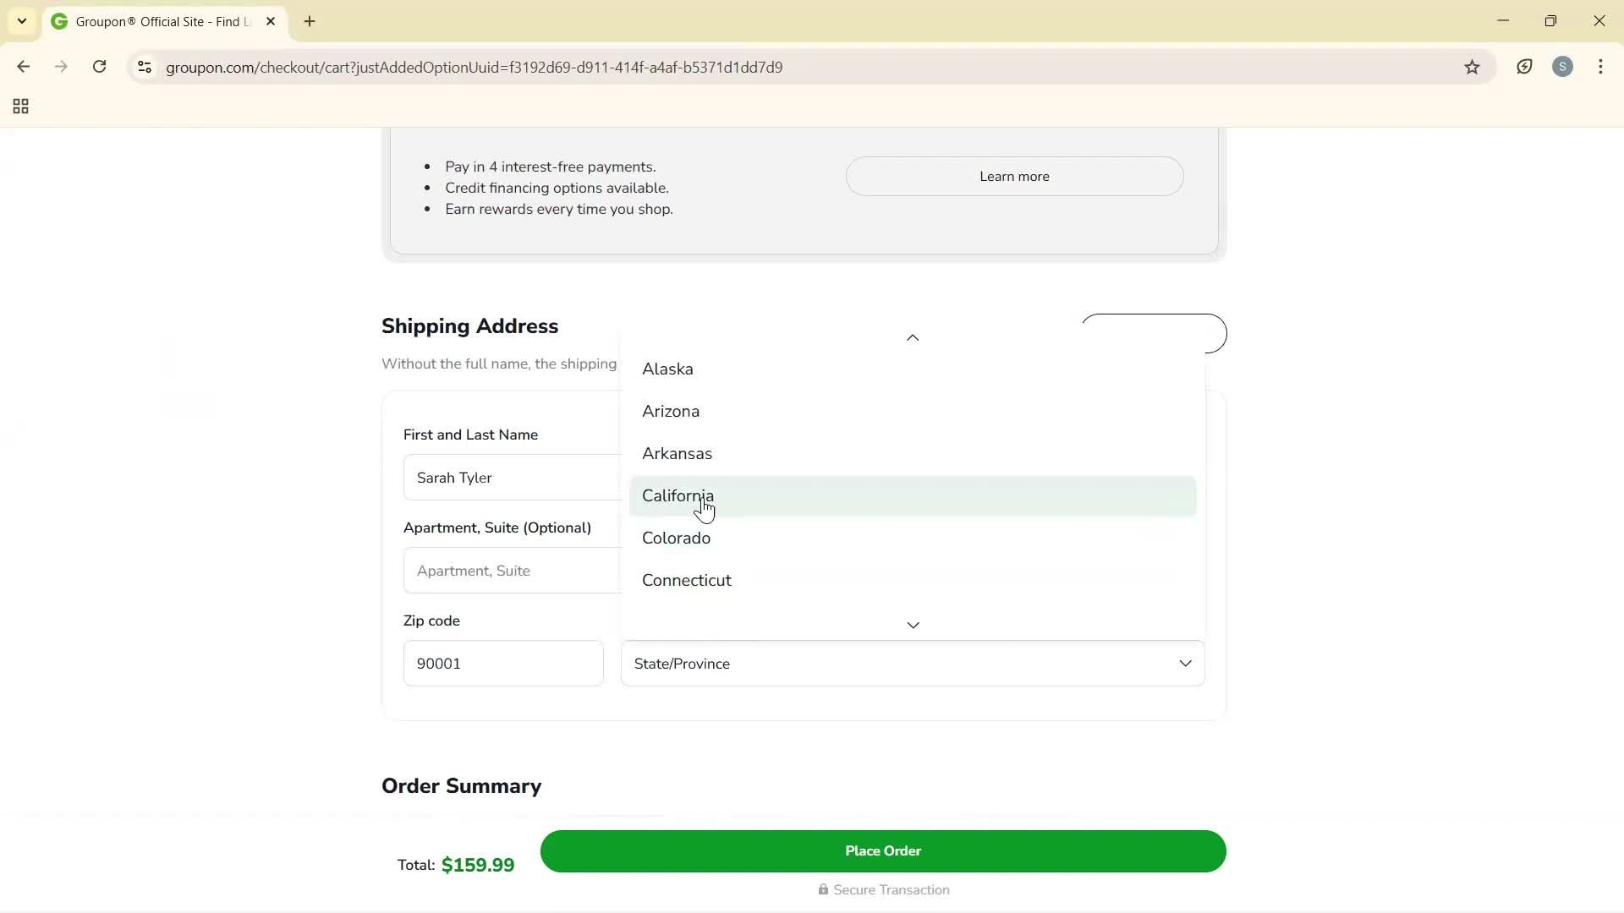Open the tab search chevron
Screen dimensions: 1624x913
21,21
